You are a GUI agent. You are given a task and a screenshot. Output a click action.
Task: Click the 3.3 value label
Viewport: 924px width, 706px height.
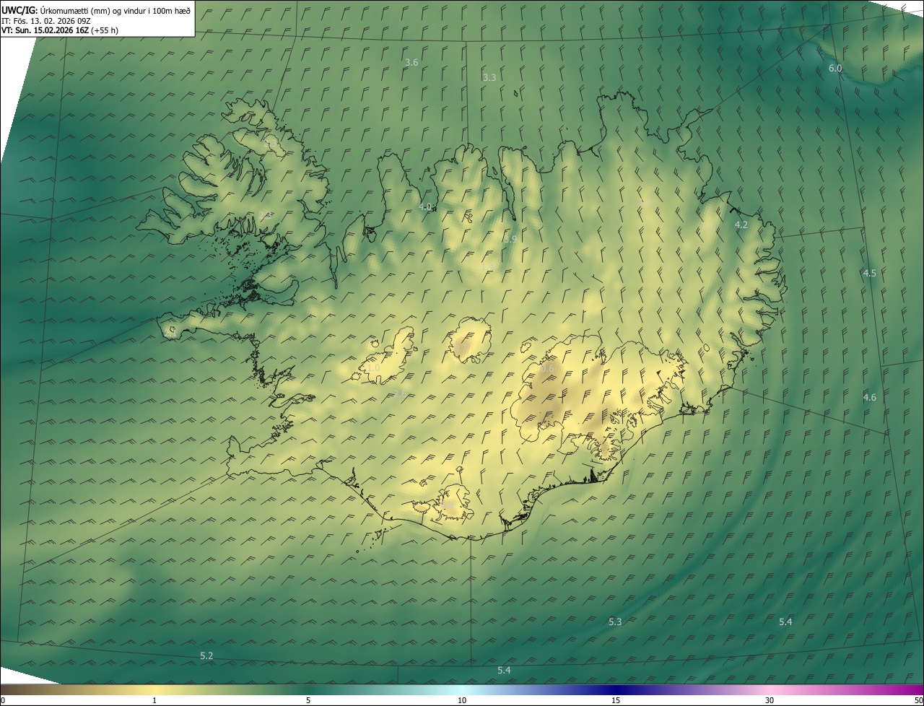click(x=489, y=77)
